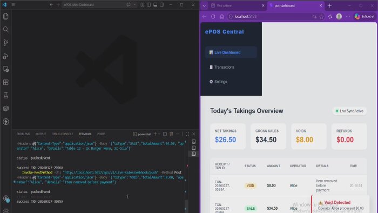This screenshot has width=378, height=213.
Task: Close the pos-dashboard browser tab
Action: tap(321, 5)
